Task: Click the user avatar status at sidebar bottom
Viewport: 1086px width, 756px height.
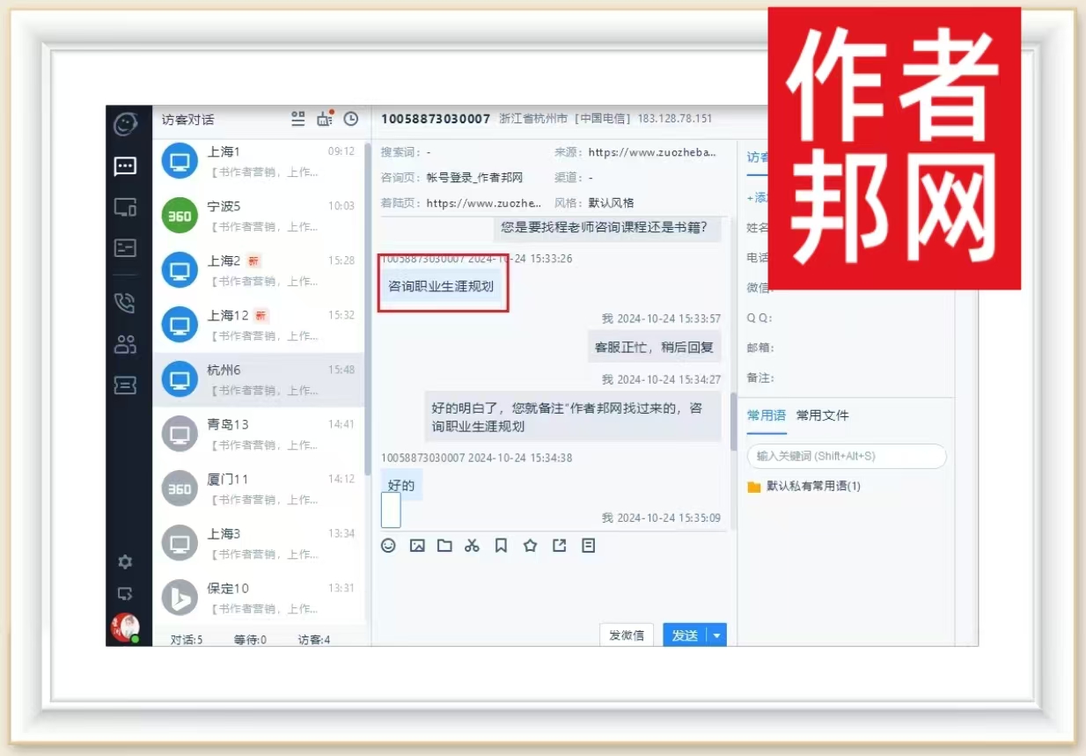Action: [125, 628]
